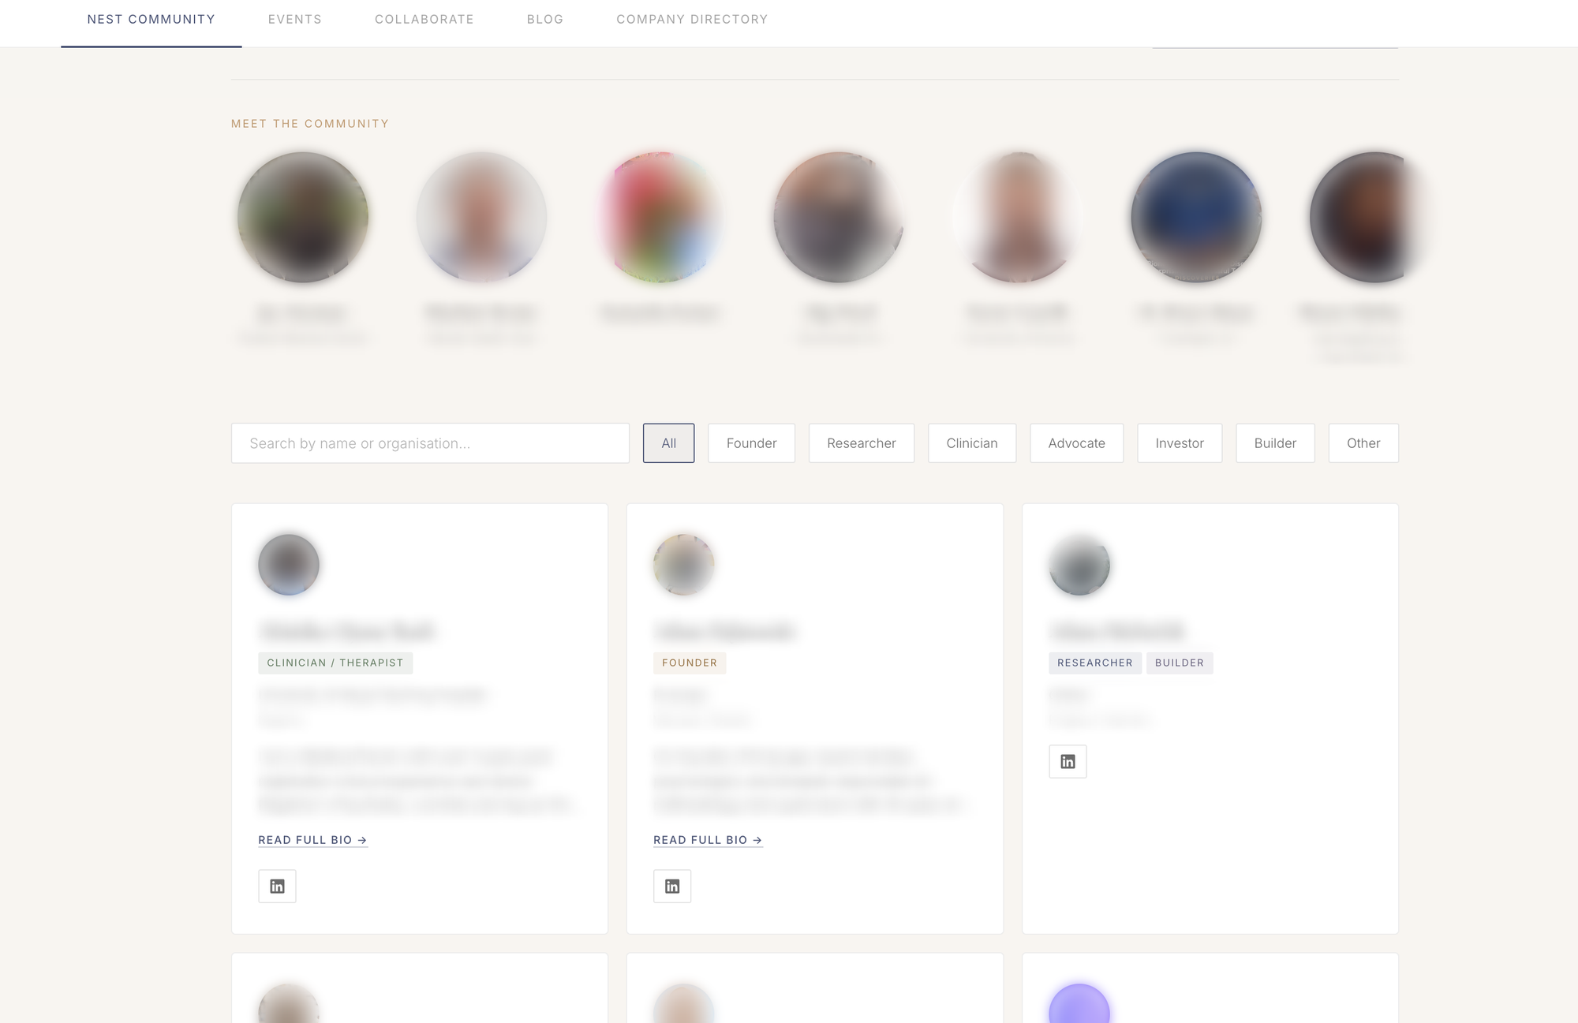Open LinkedIn icon on Clinician / Therapist card
The width and height of the screenshot is (1578, 1023).
[277, 887]
